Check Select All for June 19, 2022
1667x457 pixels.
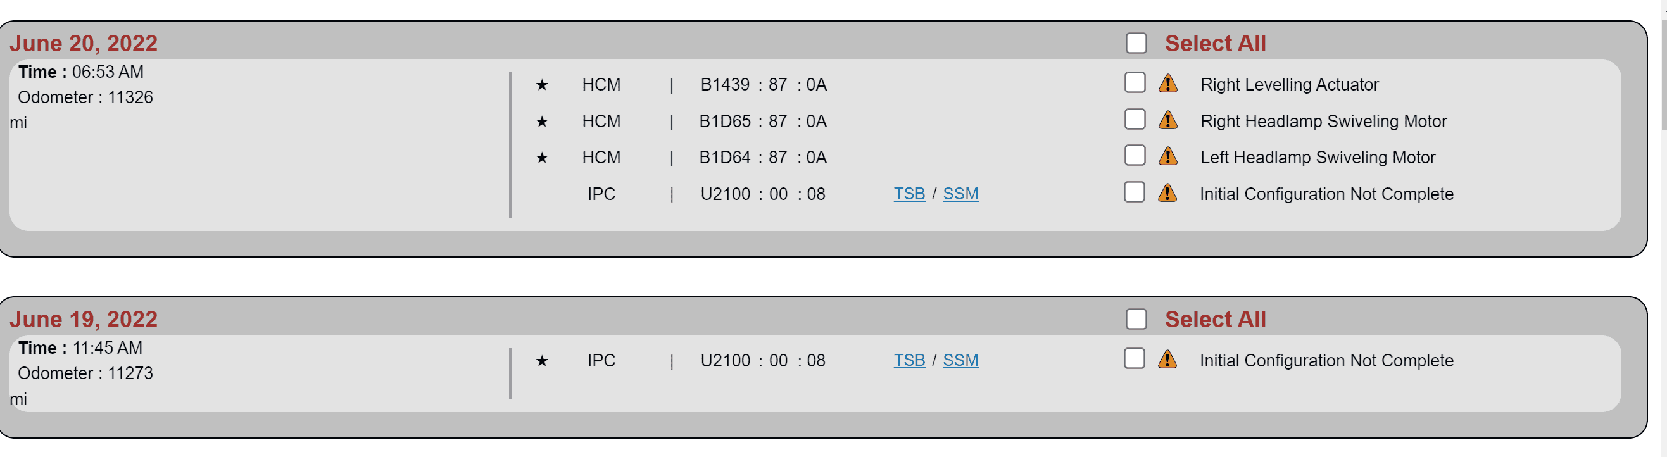tap(1136, 319)
